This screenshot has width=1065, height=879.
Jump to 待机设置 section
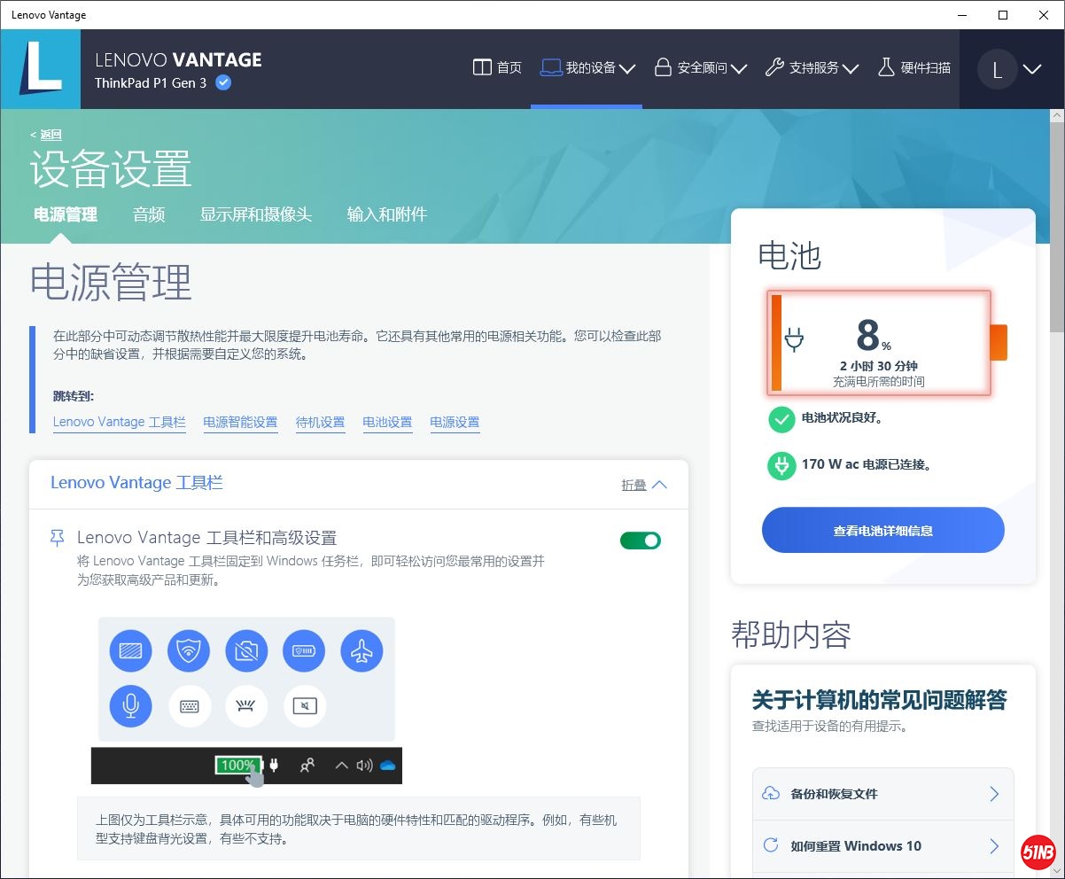click(x=320, y=423)
